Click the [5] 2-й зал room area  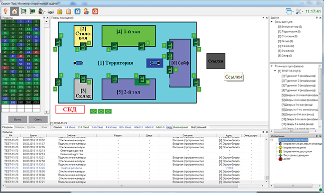click(x=129, y=89)
